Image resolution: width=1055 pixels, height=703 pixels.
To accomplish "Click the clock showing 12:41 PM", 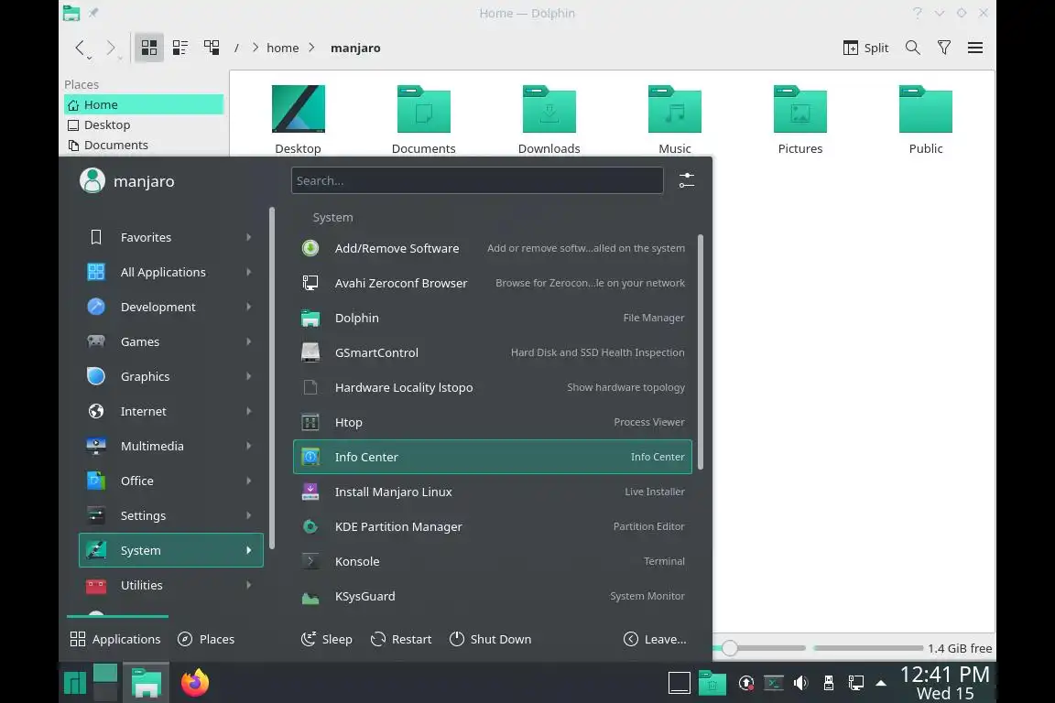I will (945, 682).
